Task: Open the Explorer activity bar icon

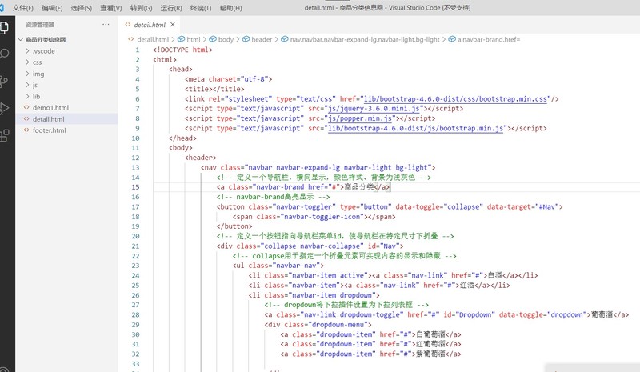Action: pos(4,27)
